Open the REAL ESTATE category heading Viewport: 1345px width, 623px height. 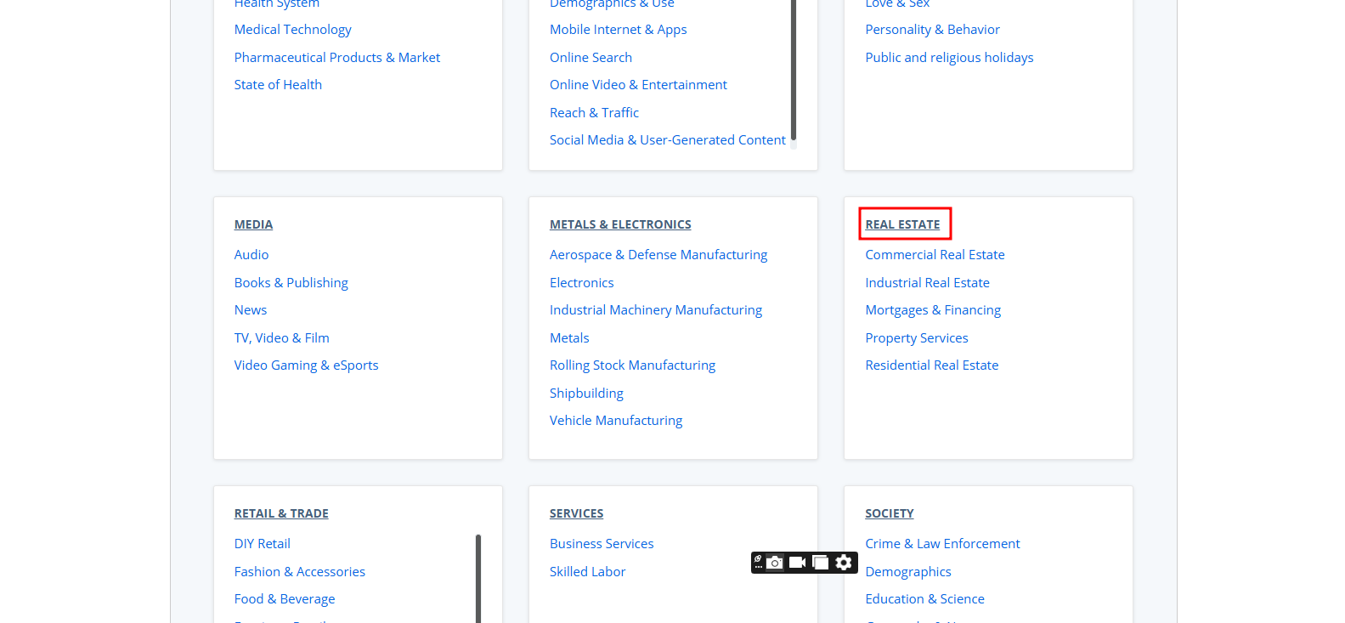tap(902, 224)
